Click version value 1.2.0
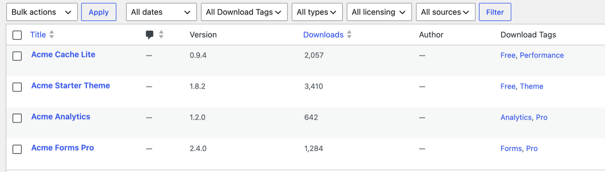Image resolution: width=605 pixels, height=172 pixels. point(198,117)
